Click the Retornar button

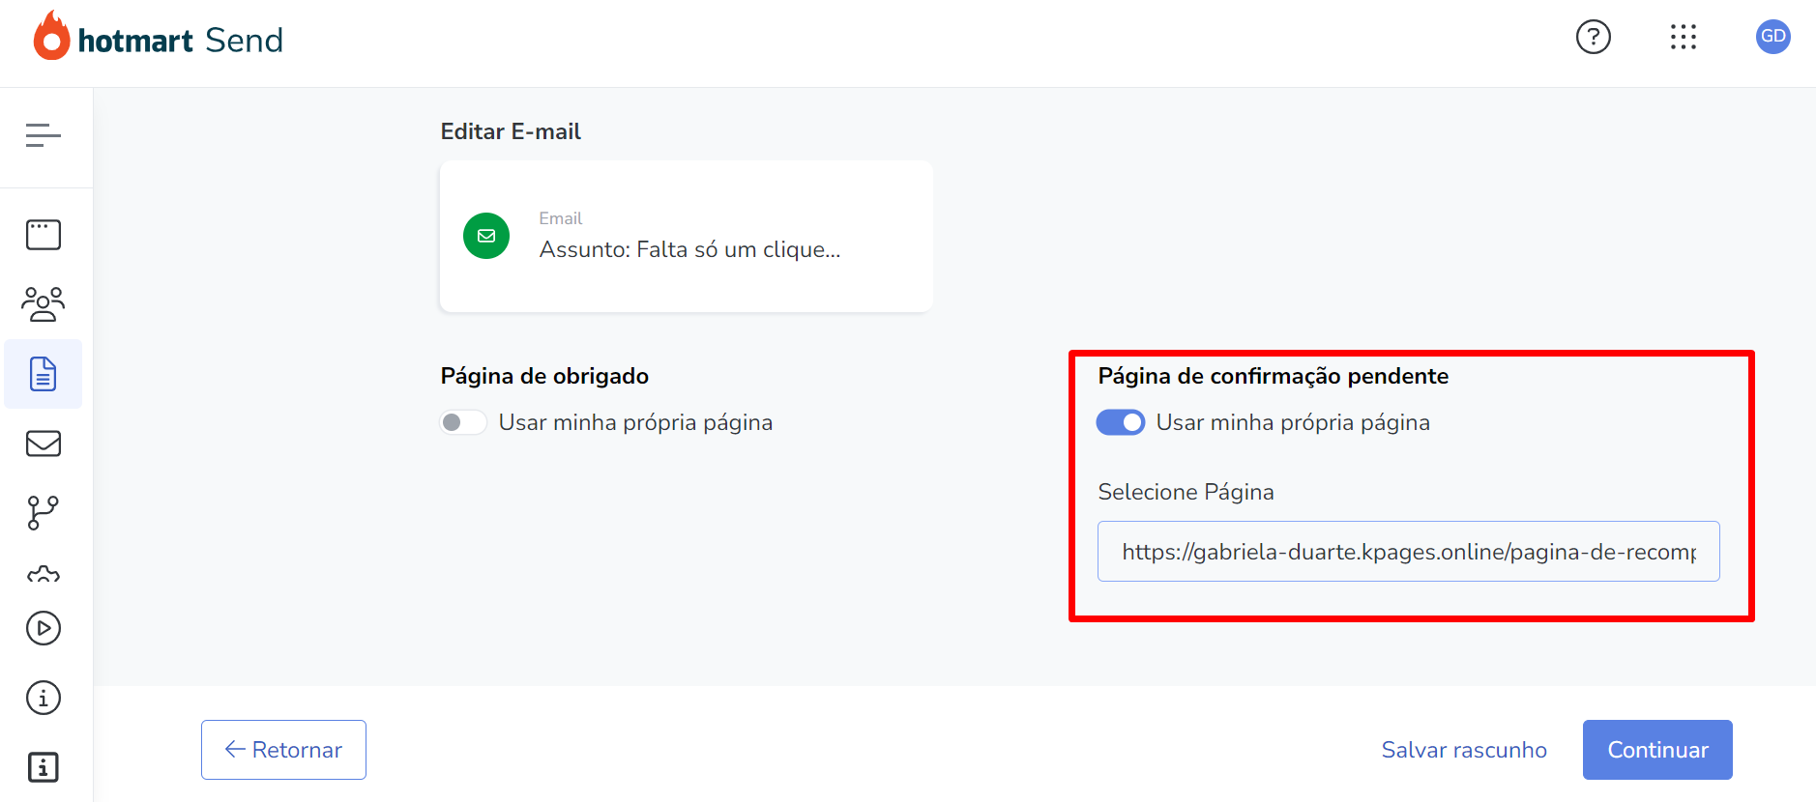[x=283, y=750]
